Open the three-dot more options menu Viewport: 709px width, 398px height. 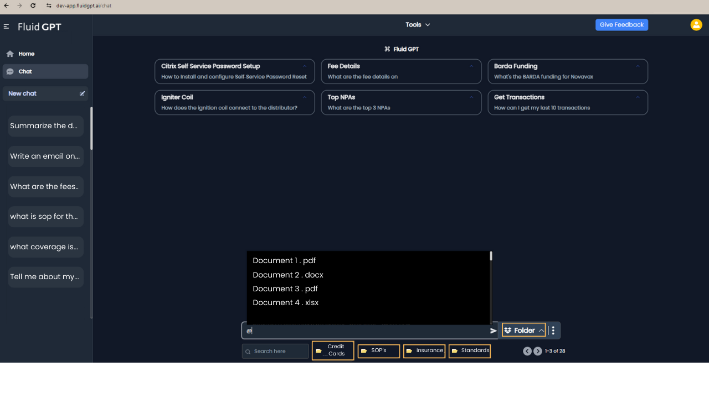pyautogui.click(x=553, y=331)
